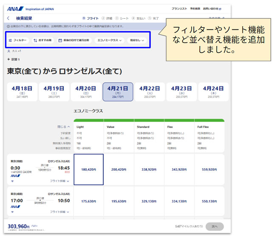Click the wifi icon on the 0:30 flight
Viewport: 272px width, 236px height.
click(x=12, y=181)
